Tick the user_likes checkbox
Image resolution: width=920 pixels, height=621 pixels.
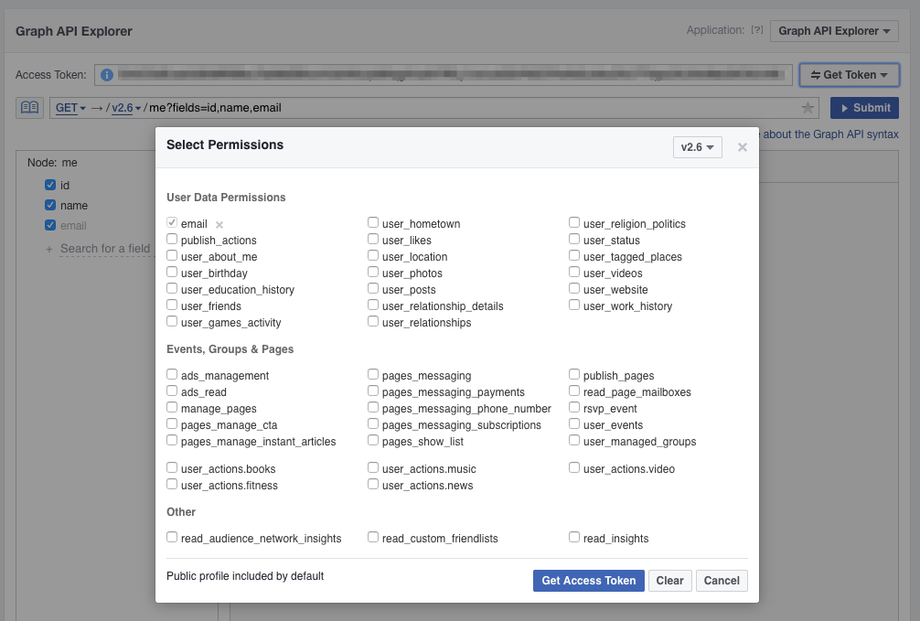373,239
